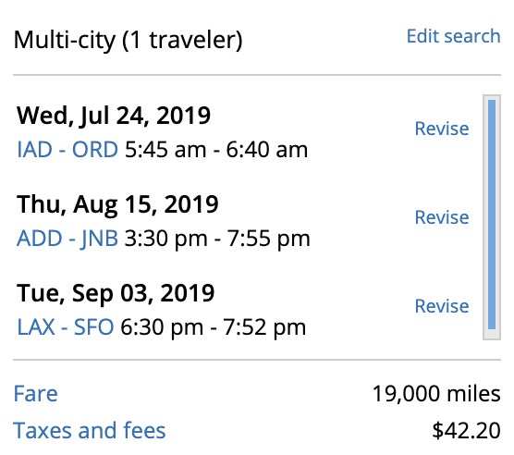Screen dimensions: 514x455
Task: Click the 19,000 miles fare amount
Action: tap(436, 393)
